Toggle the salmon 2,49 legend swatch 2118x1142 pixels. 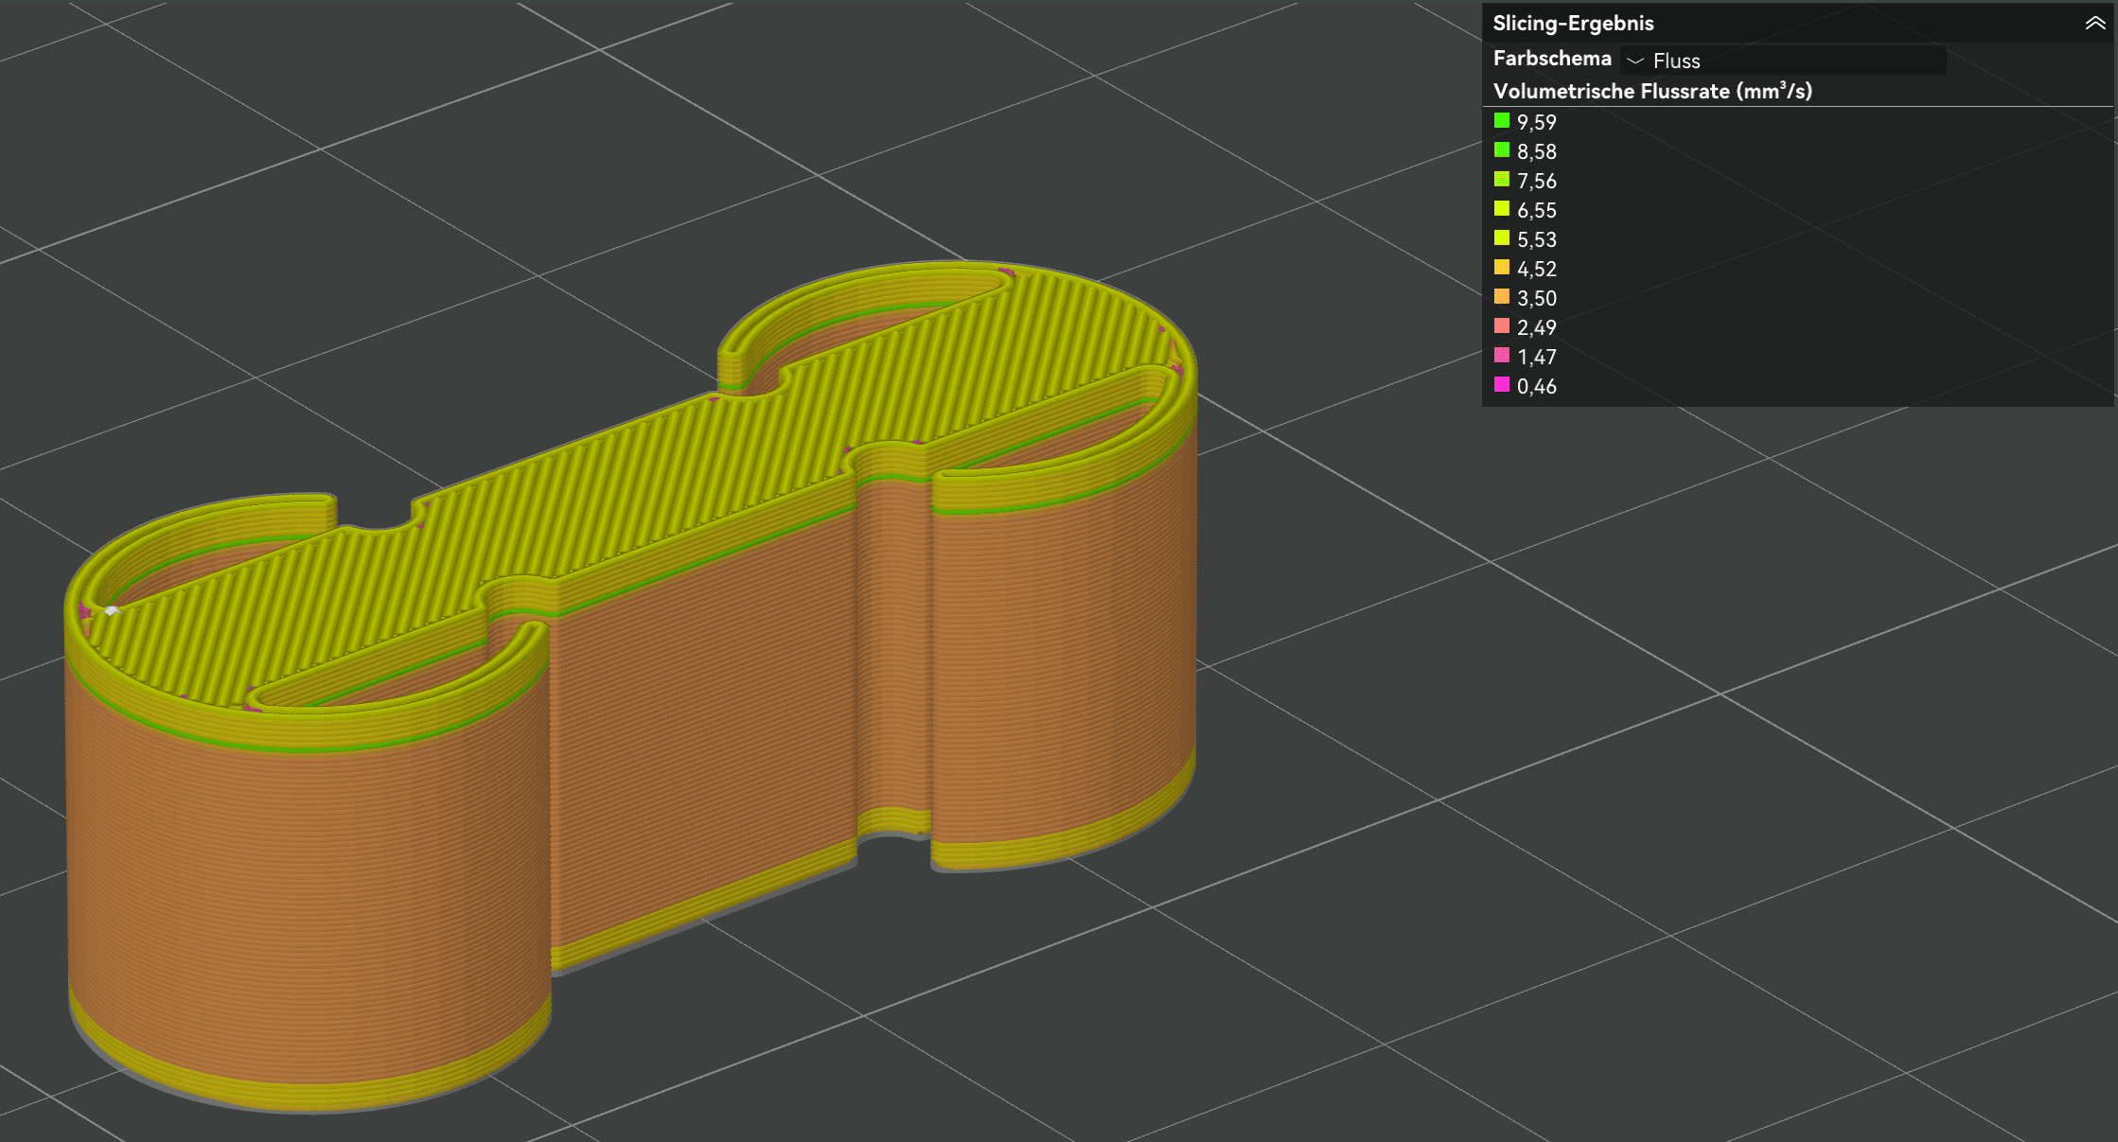pos(1501,326)
